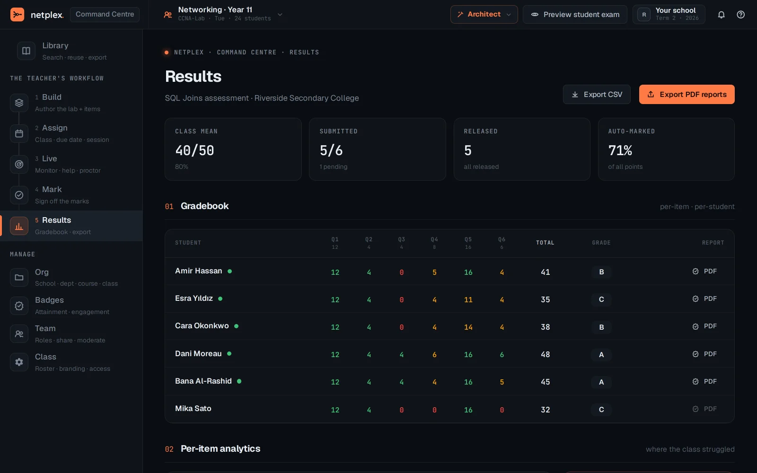Click the Assign calendar icon
The image size is (757, 473).
(x=19, y=133)
